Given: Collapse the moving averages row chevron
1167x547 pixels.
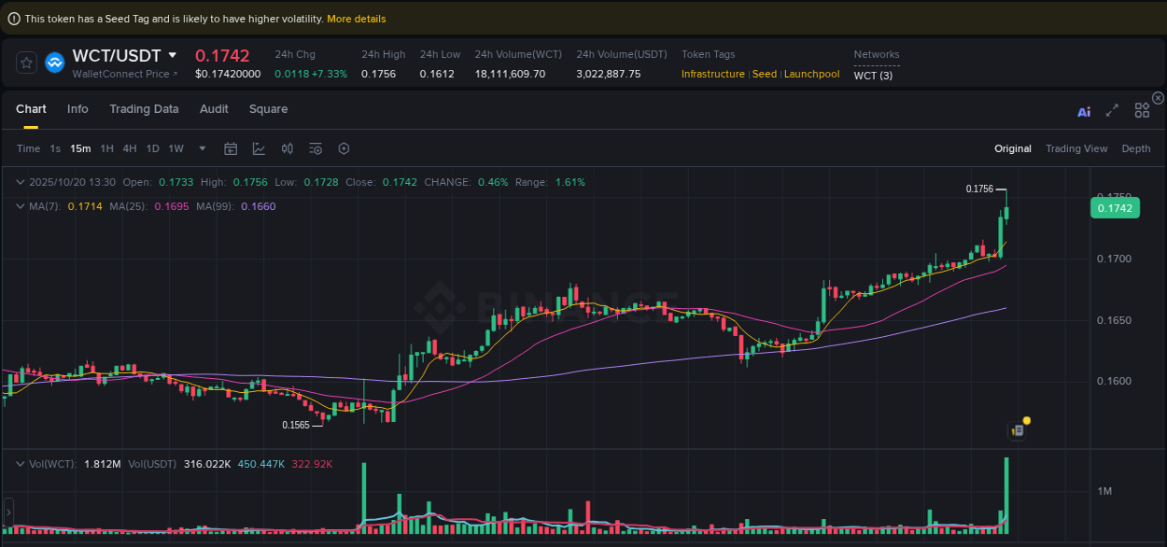Looking at the screenshot, I should pyautogui.click(x=21, y=205).
